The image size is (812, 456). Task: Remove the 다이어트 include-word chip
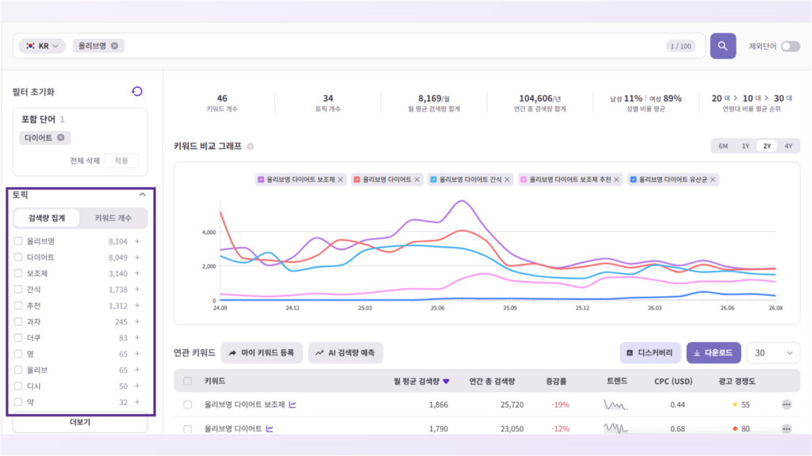pyautogui.click(x=61, y=138)
